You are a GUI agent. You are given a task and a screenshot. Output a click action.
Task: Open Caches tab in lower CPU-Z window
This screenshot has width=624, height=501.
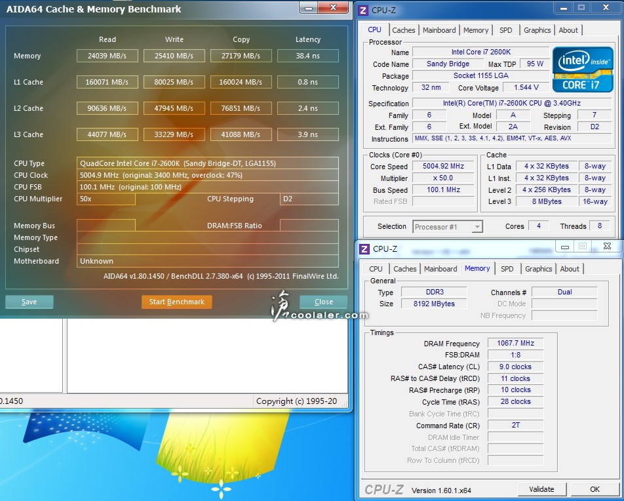[x=404, y=269]
